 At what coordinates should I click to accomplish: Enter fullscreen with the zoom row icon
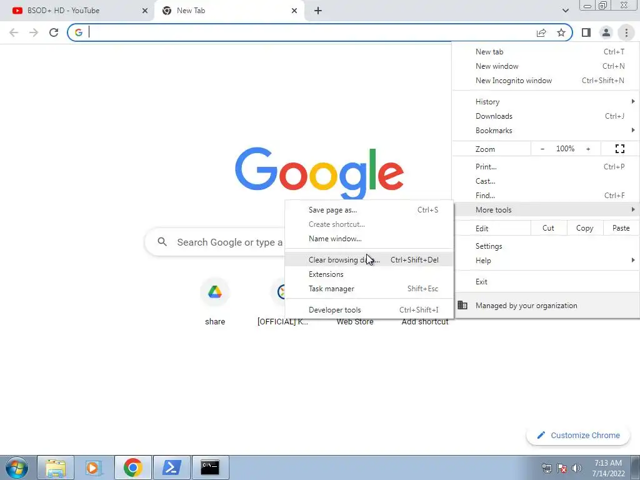pyautogui.click(x=619, y=149)
